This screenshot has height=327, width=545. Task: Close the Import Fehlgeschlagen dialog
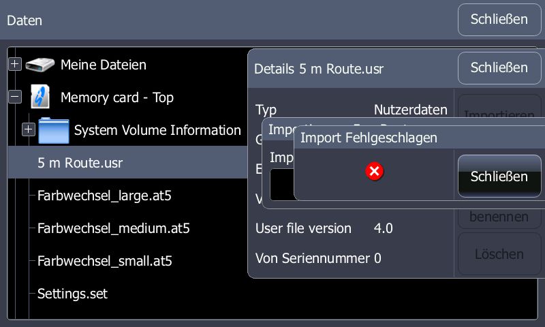[499, 176]
